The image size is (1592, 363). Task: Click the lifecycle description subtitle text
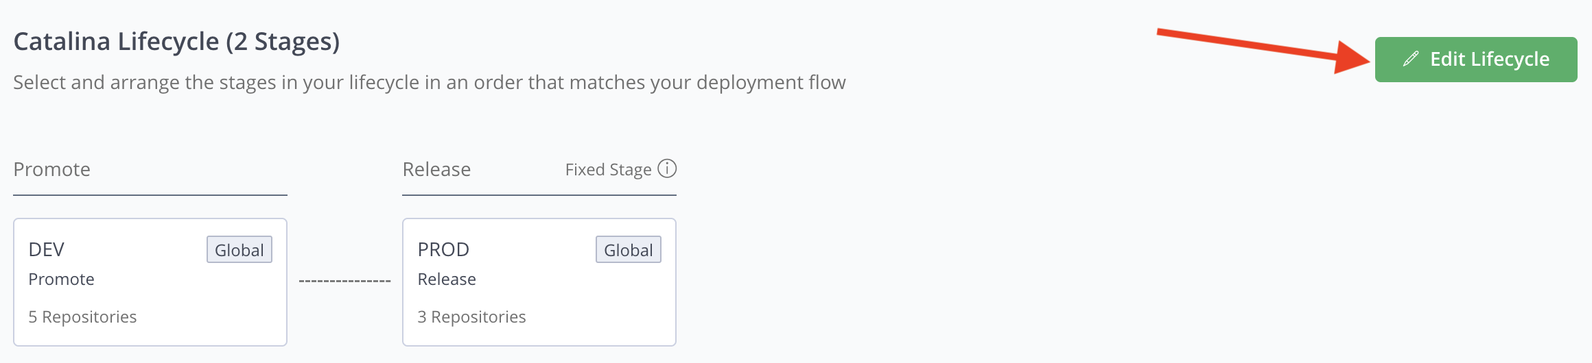point(430,83)
